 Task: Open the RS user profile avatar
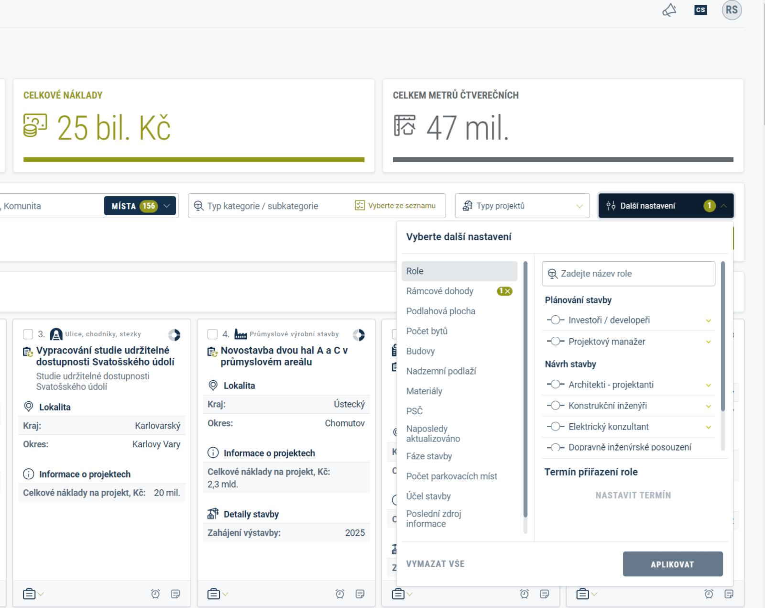(x=731, y=10)
